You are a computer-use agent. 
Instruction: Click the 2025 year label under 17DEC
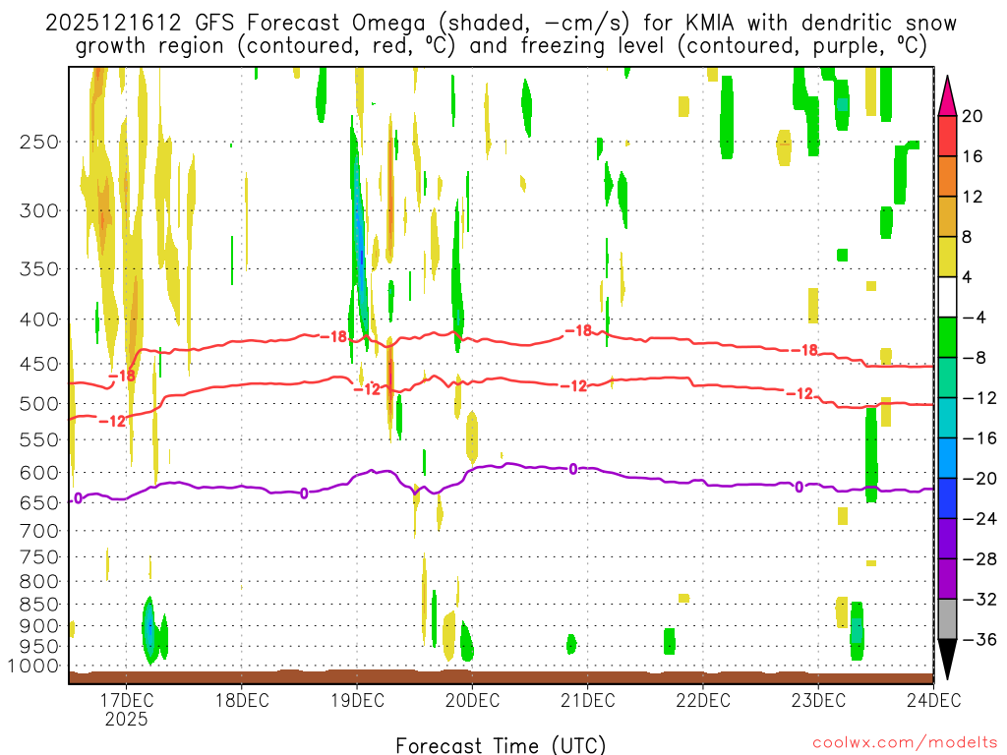126,719
